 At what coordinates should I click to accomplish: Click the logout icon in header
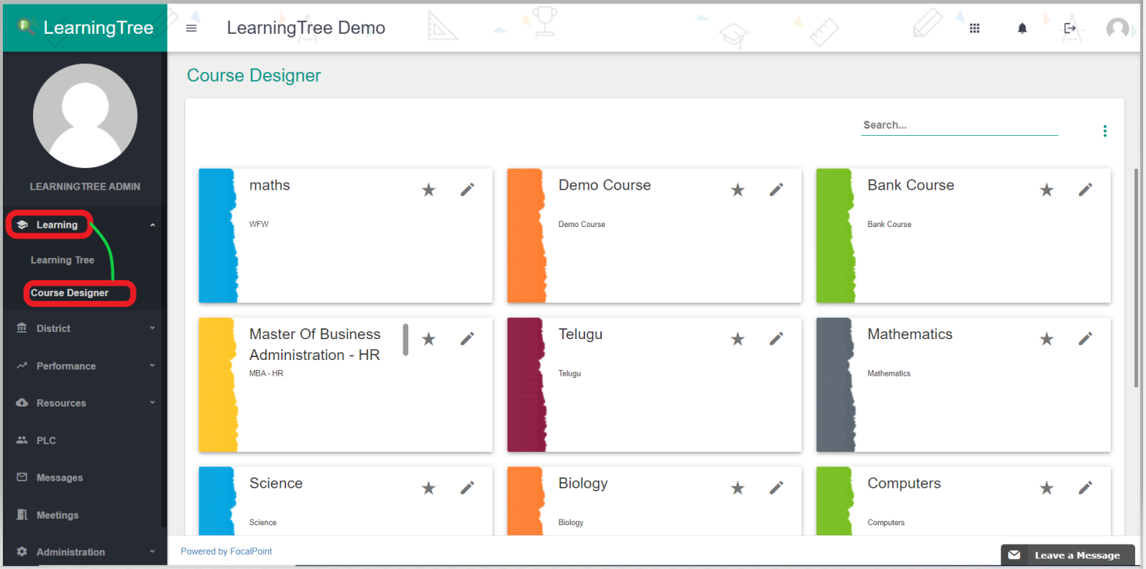(1070, 28)
